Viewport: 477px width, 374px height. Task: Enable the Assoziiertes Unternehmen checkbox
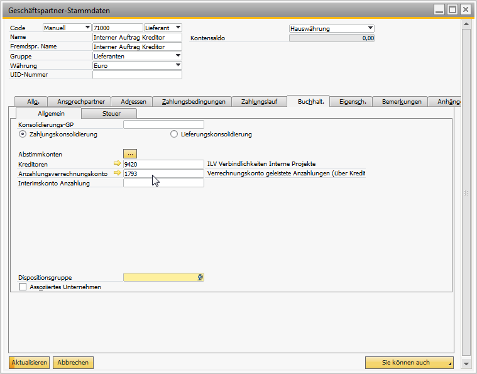point(23,287)
